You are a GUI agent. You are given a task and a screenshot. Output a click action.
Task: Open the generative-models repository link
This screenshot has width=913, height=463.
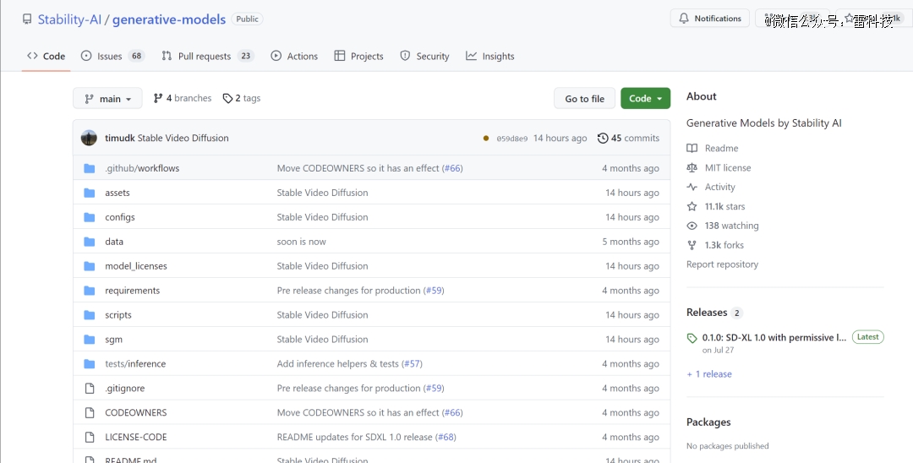(x=169, y=19)
